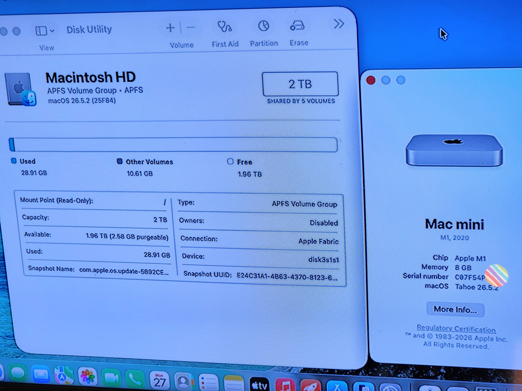Open the Regulatory Certification link

pos(456,328)
